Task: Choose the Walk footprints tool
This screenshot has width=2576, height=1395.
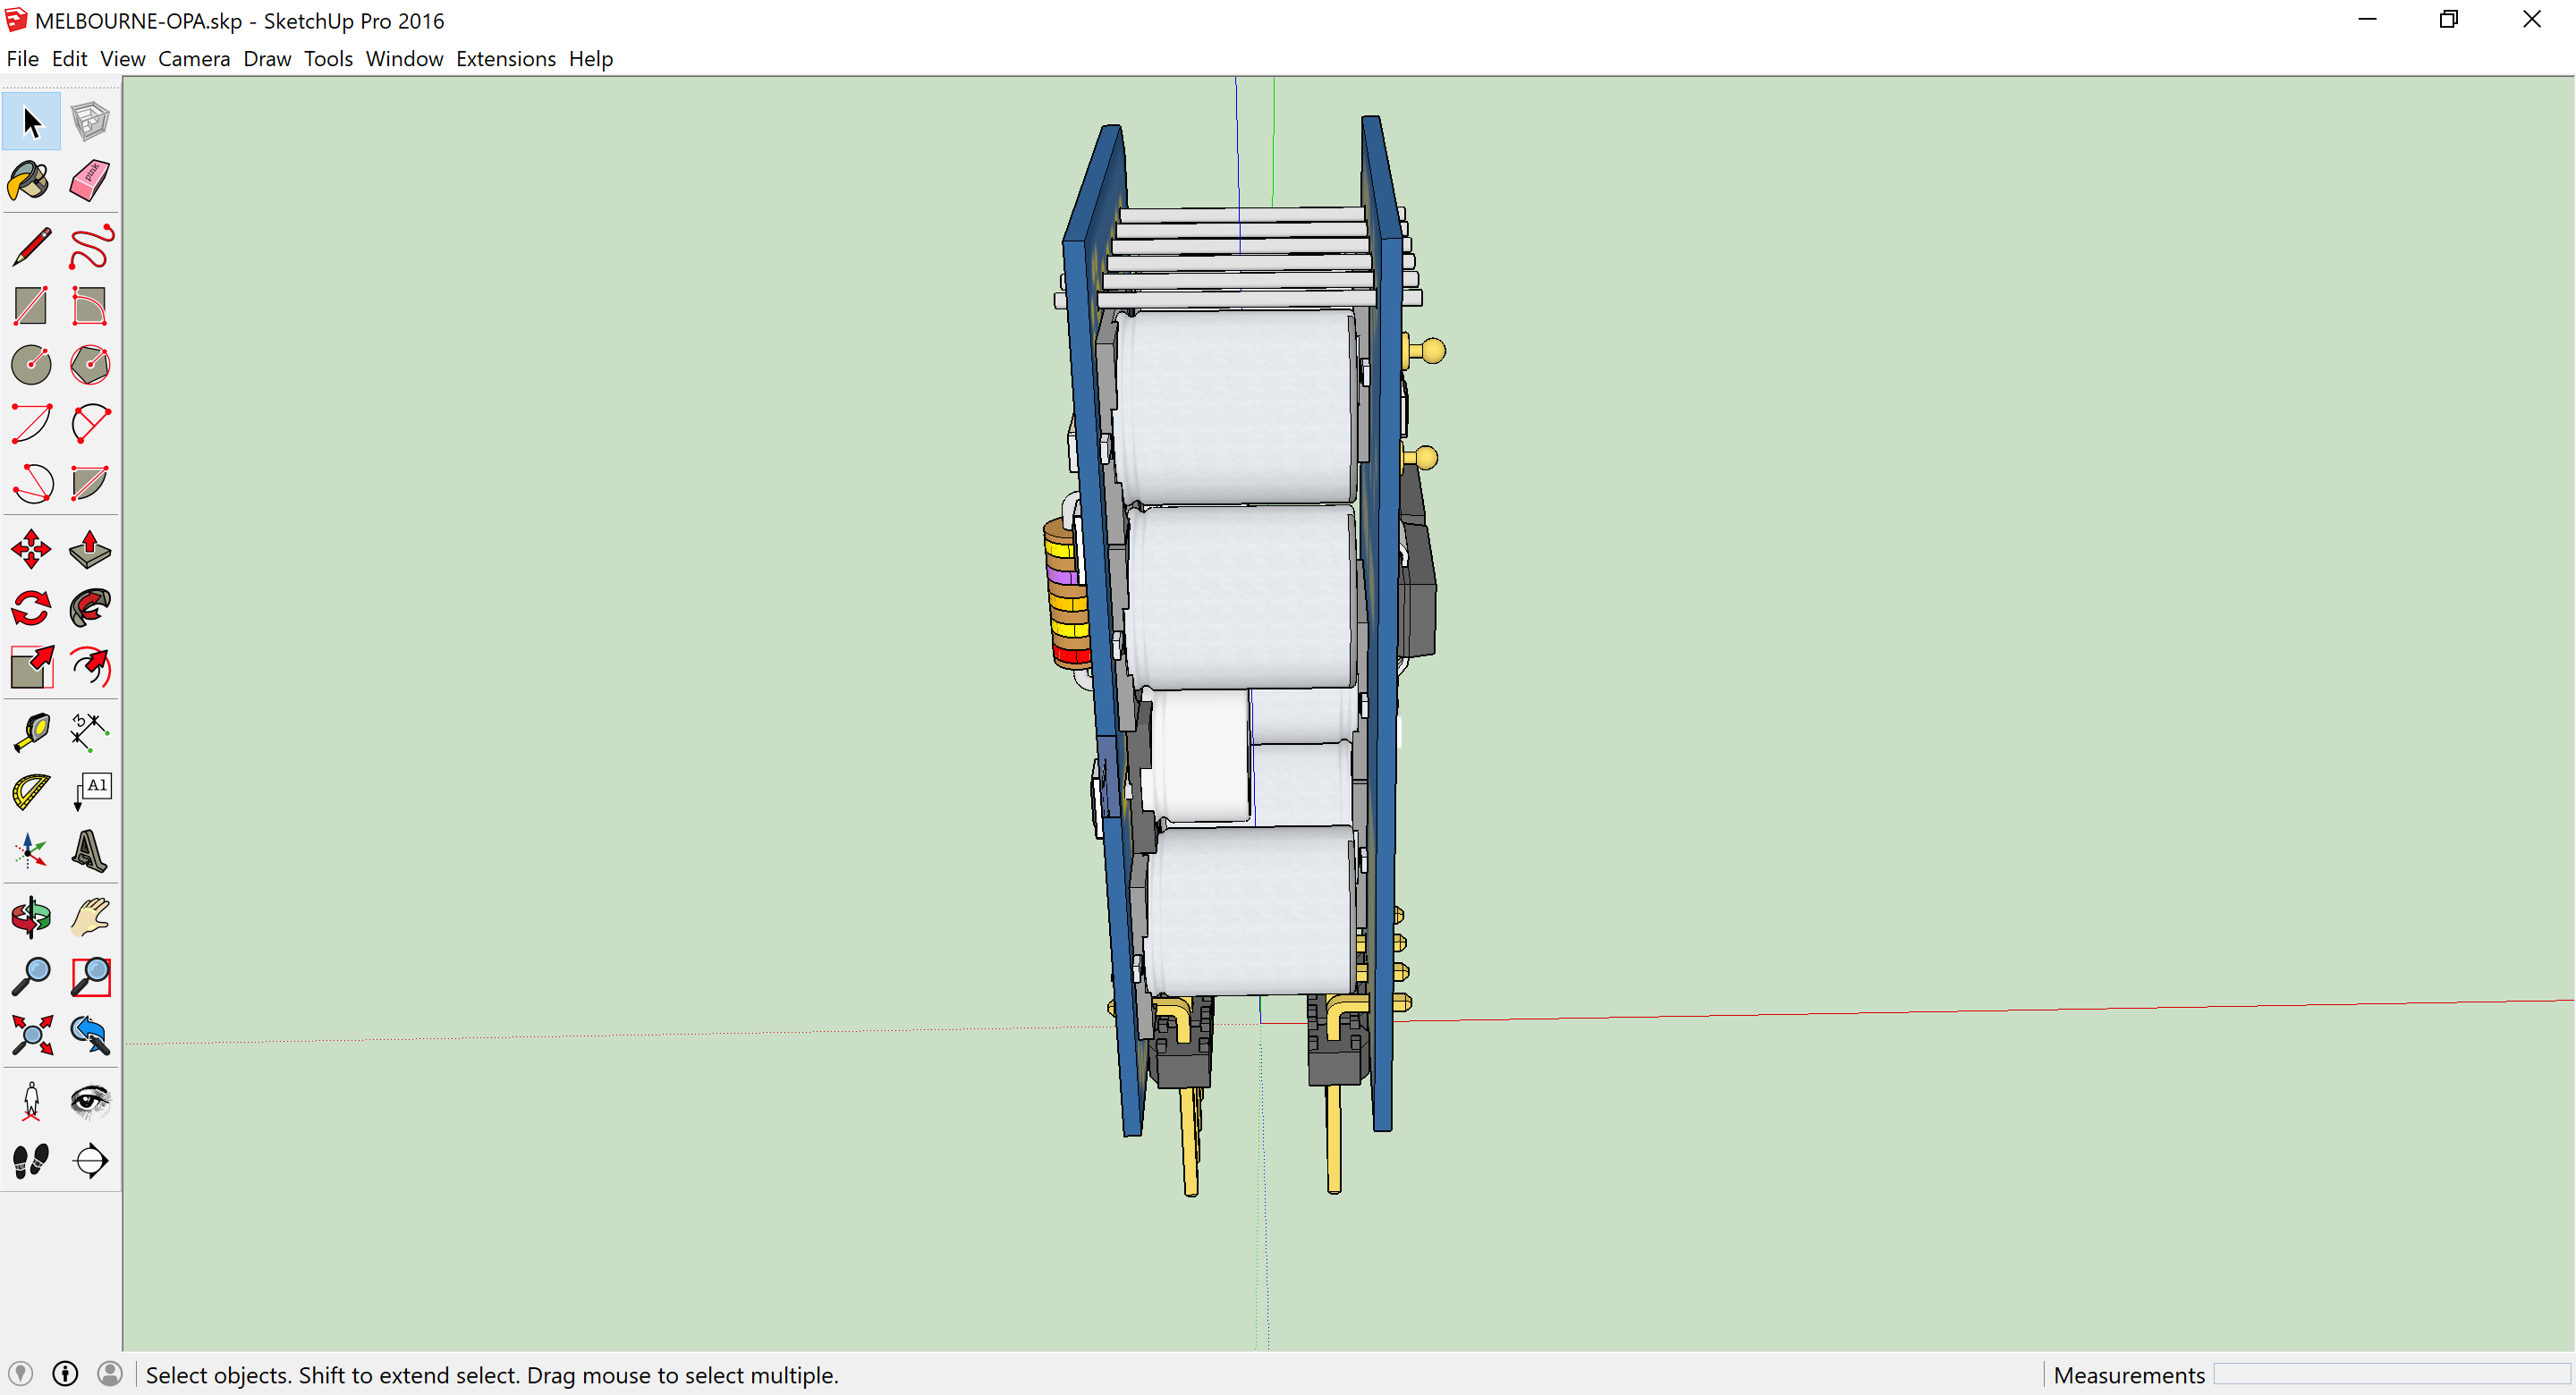Action: pos(31,1160)
